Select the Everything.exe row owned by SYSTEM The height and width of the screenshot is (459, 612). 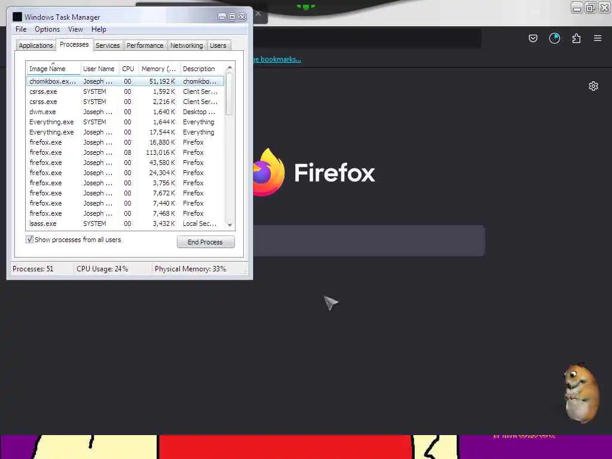click(126, 122)
